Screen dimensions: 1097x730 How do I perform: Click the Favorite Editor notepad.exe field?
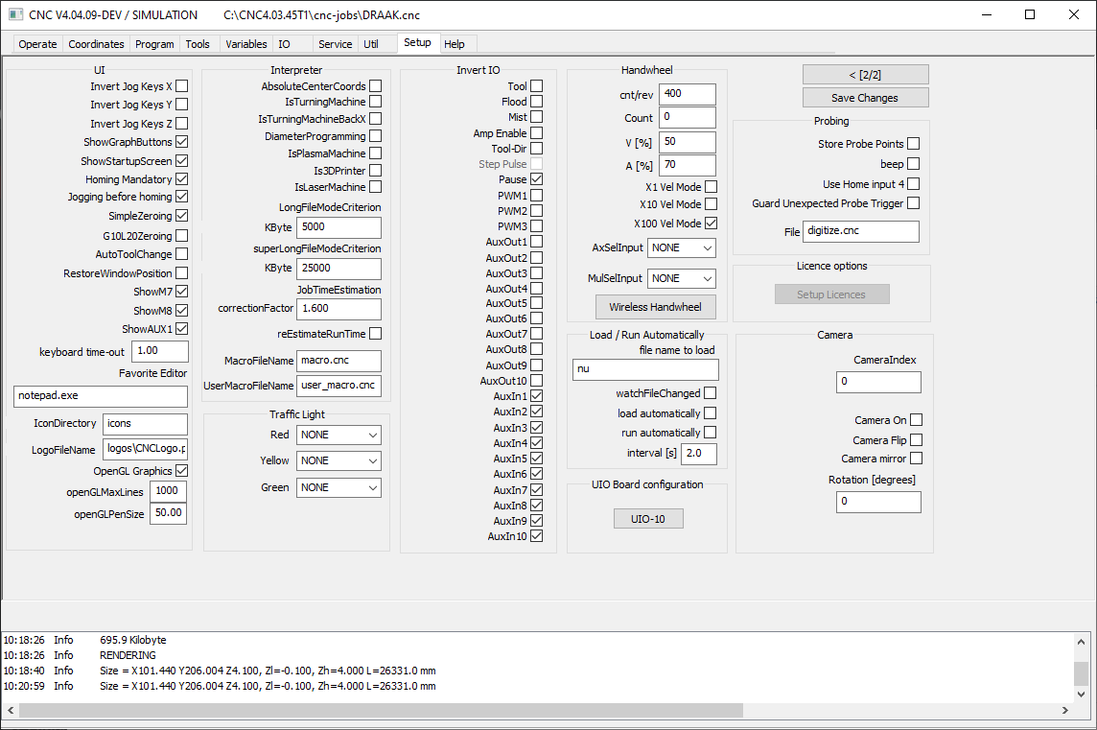click(101, 396)
